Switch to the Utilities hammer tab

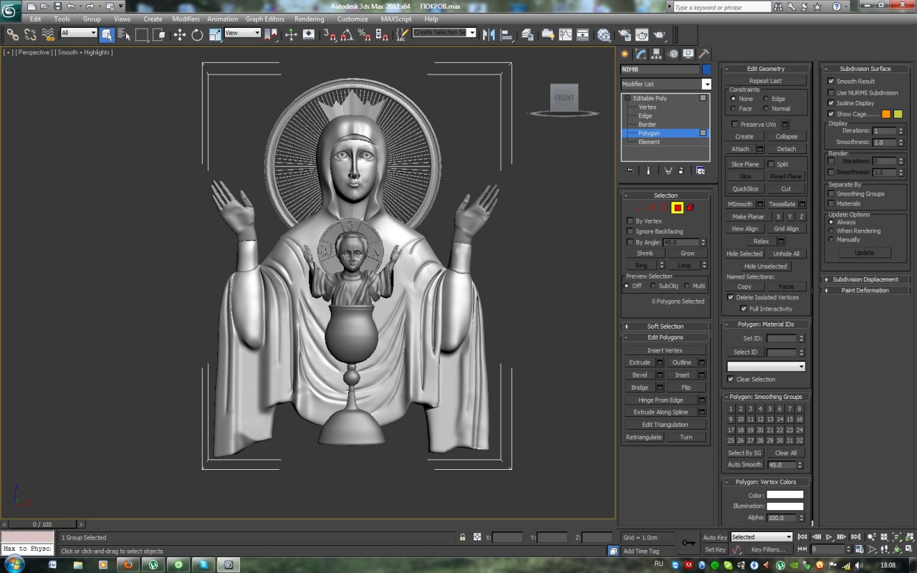(x=704, y=54)
